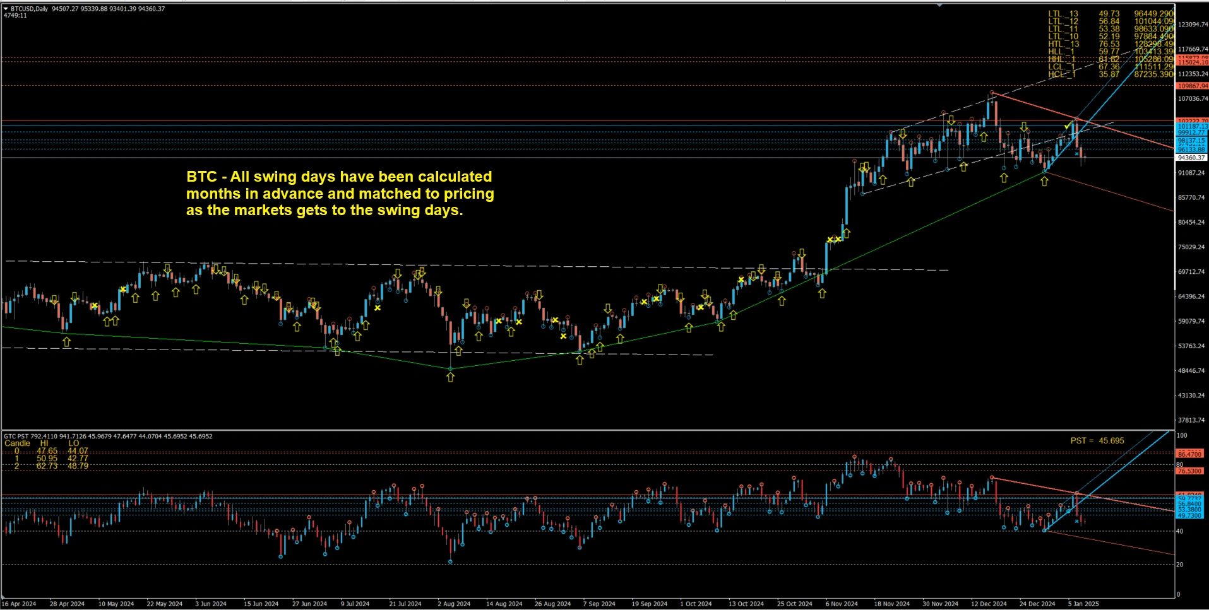Click the 3 Jun 2024 date label
This screenshot has height=610, width=1209.
(211, 604)
